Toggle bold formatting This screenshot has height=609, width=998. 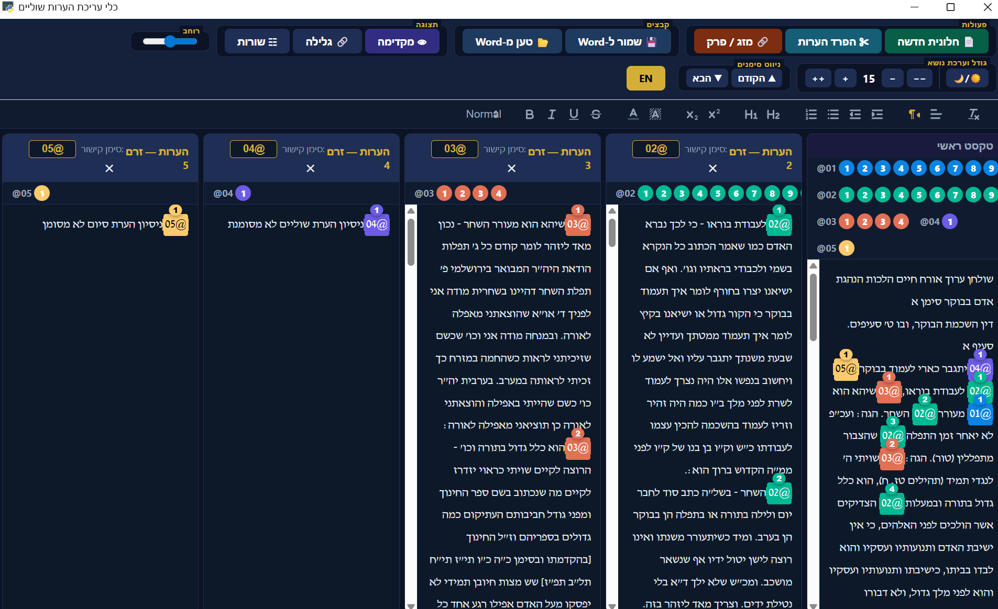click(x=530, y=114)
